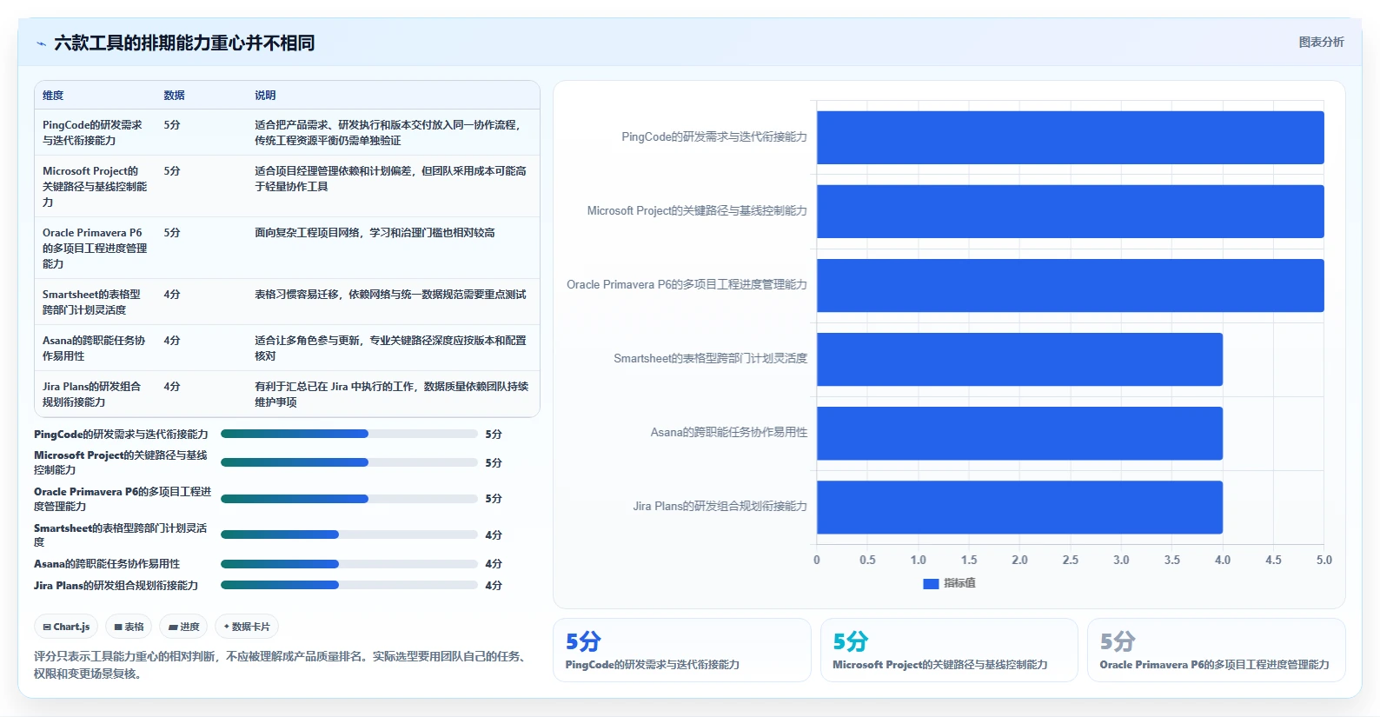1380x717 pixels.
Task: Click the 4分 value in Smartsheet table row
Action: pos(172,295)
